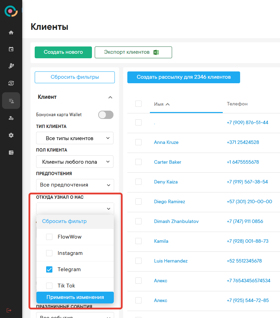Open the Все типы клиентов dropdown

[75, 138]
